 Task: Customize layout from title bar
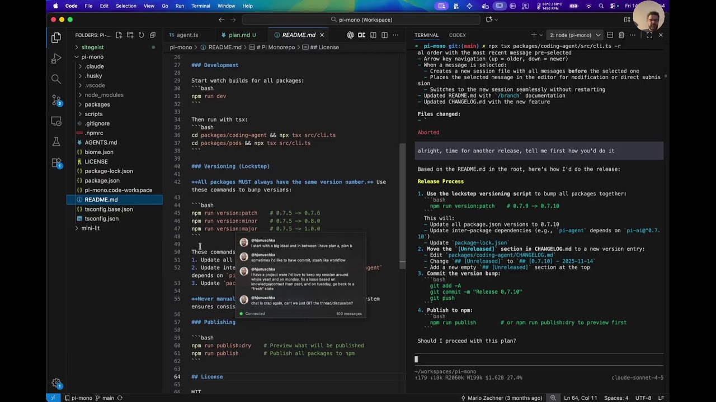point(627,20)
